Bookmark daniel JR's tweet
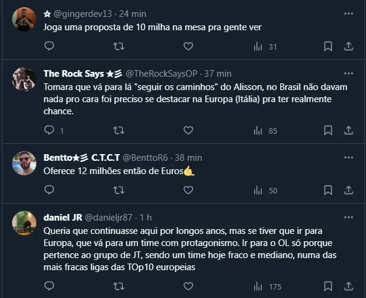This screenshot has width=366, height=298. pyautogui.click(x=328, y=287)
